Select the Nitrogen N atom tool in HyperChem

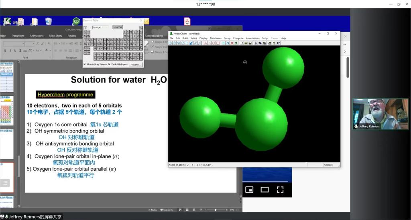click(x=228, y=43)
